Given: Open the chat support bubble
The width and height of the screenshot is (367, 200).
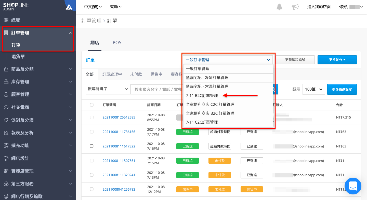Looking at the screenshot, I should pyautogui.click(x=353, y=186).
